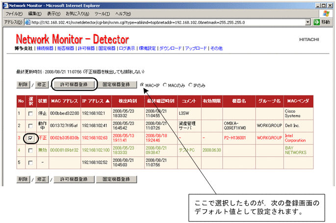
Task: Click the 状態 column header
Action: [x=42, y=101]
